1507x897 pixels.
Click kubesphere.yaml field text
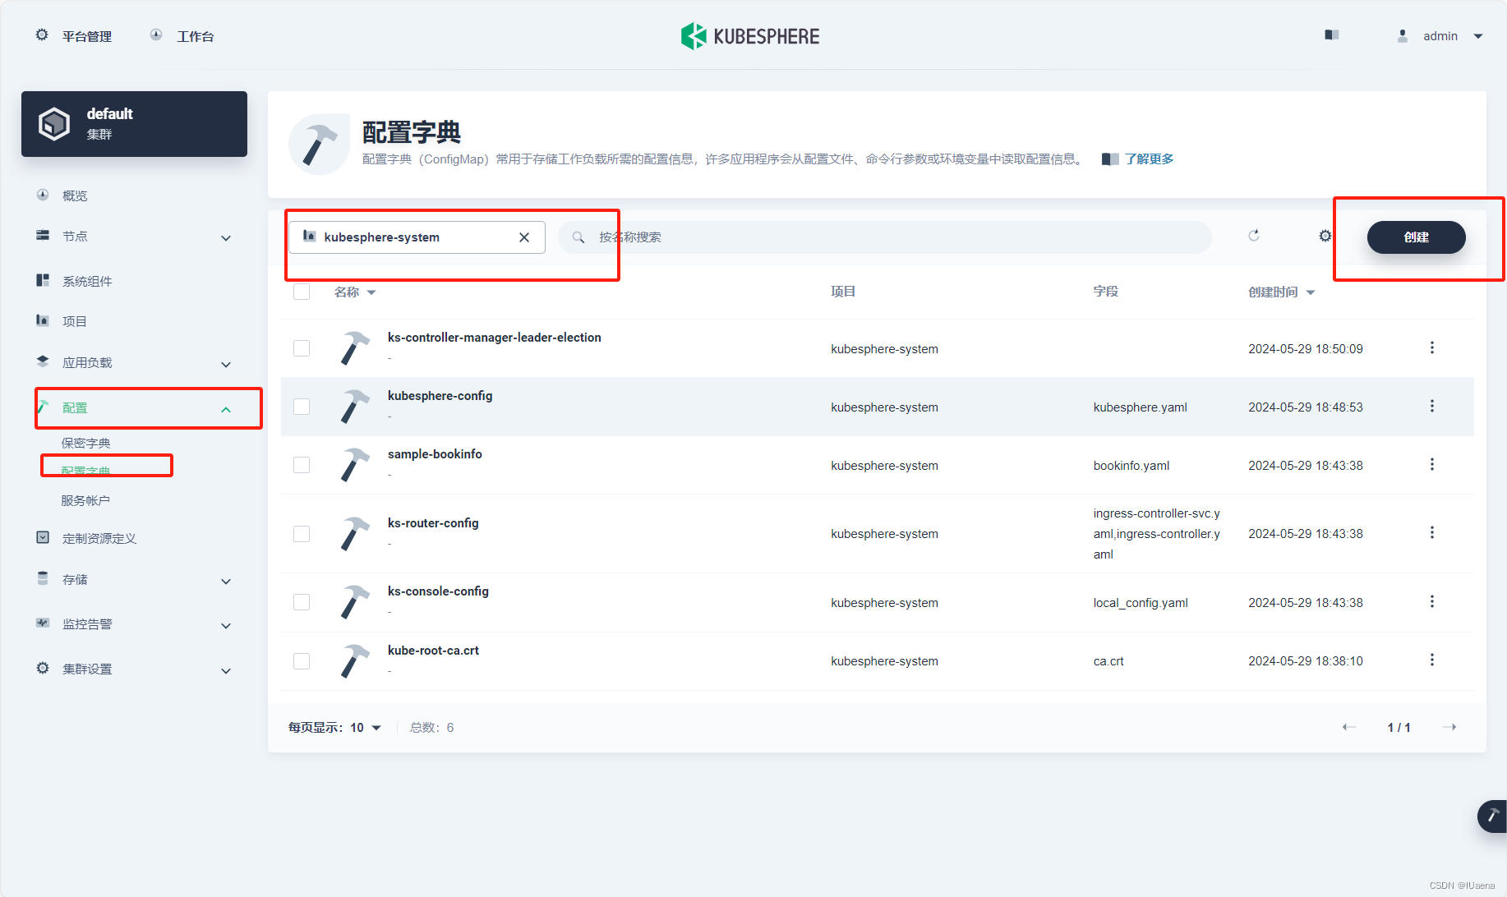pos(1140,407)
